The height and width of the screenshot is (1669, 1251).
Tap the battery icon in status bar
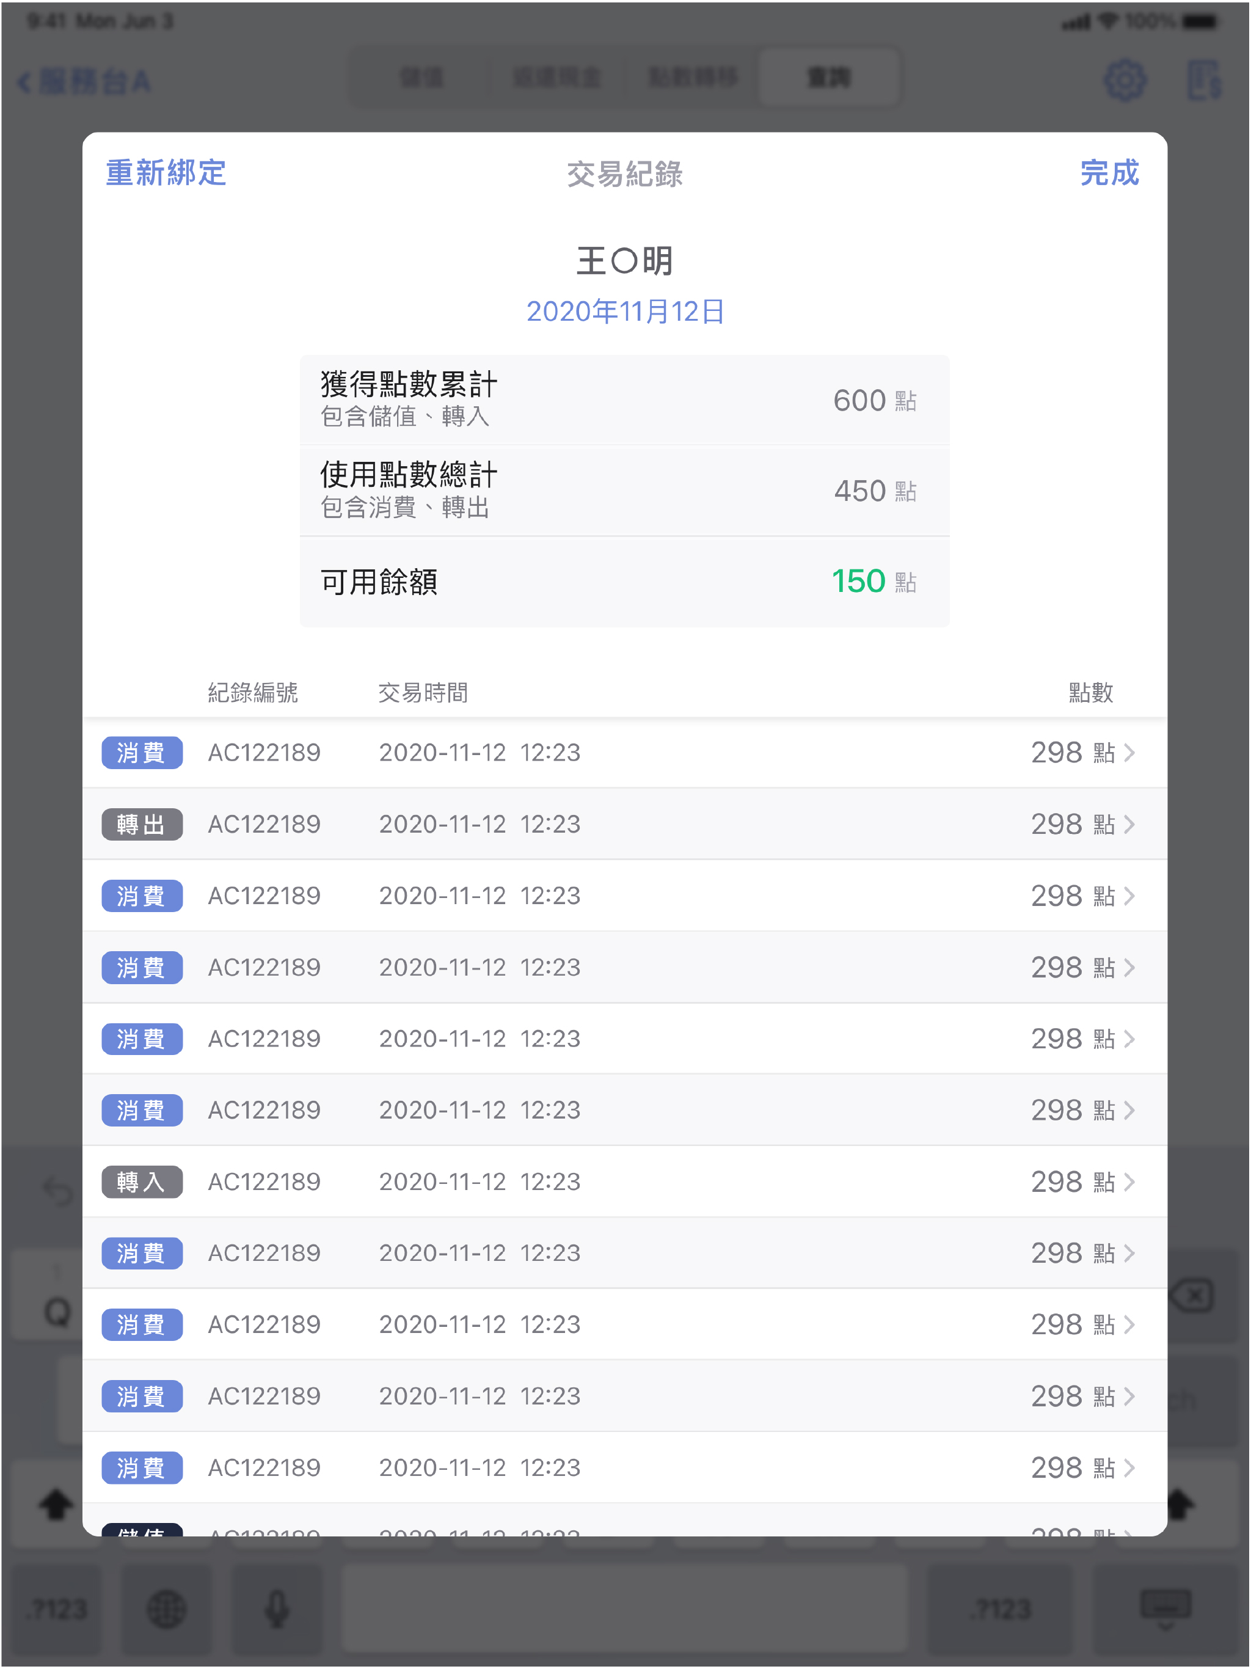[1200, 21]
